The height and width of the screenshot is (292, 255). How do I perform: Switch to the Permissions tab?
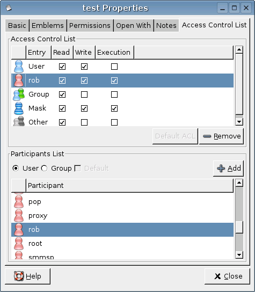(x=90, y=26)
